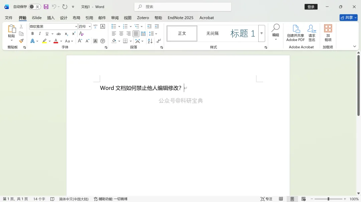Viewport: 361px width, 202px height.
Task: Expand styles gallery more arrow
Action: tap(261, 33)
